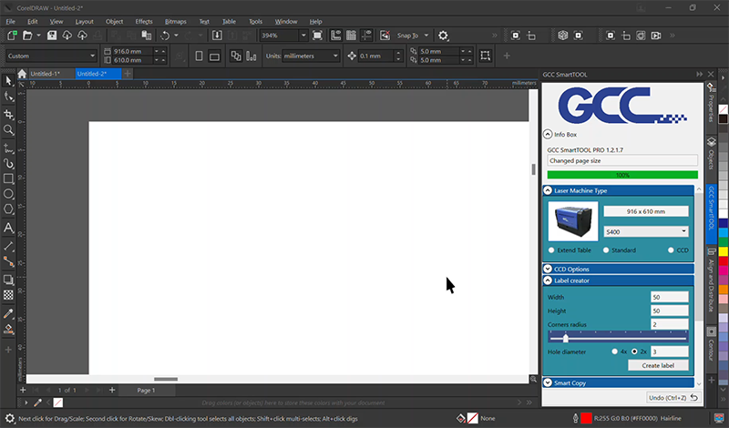Image resolution: width=729 pixels, height=428 pixels.
Task: Select the Rectangle tool
Action: click(x=9, y=178)
